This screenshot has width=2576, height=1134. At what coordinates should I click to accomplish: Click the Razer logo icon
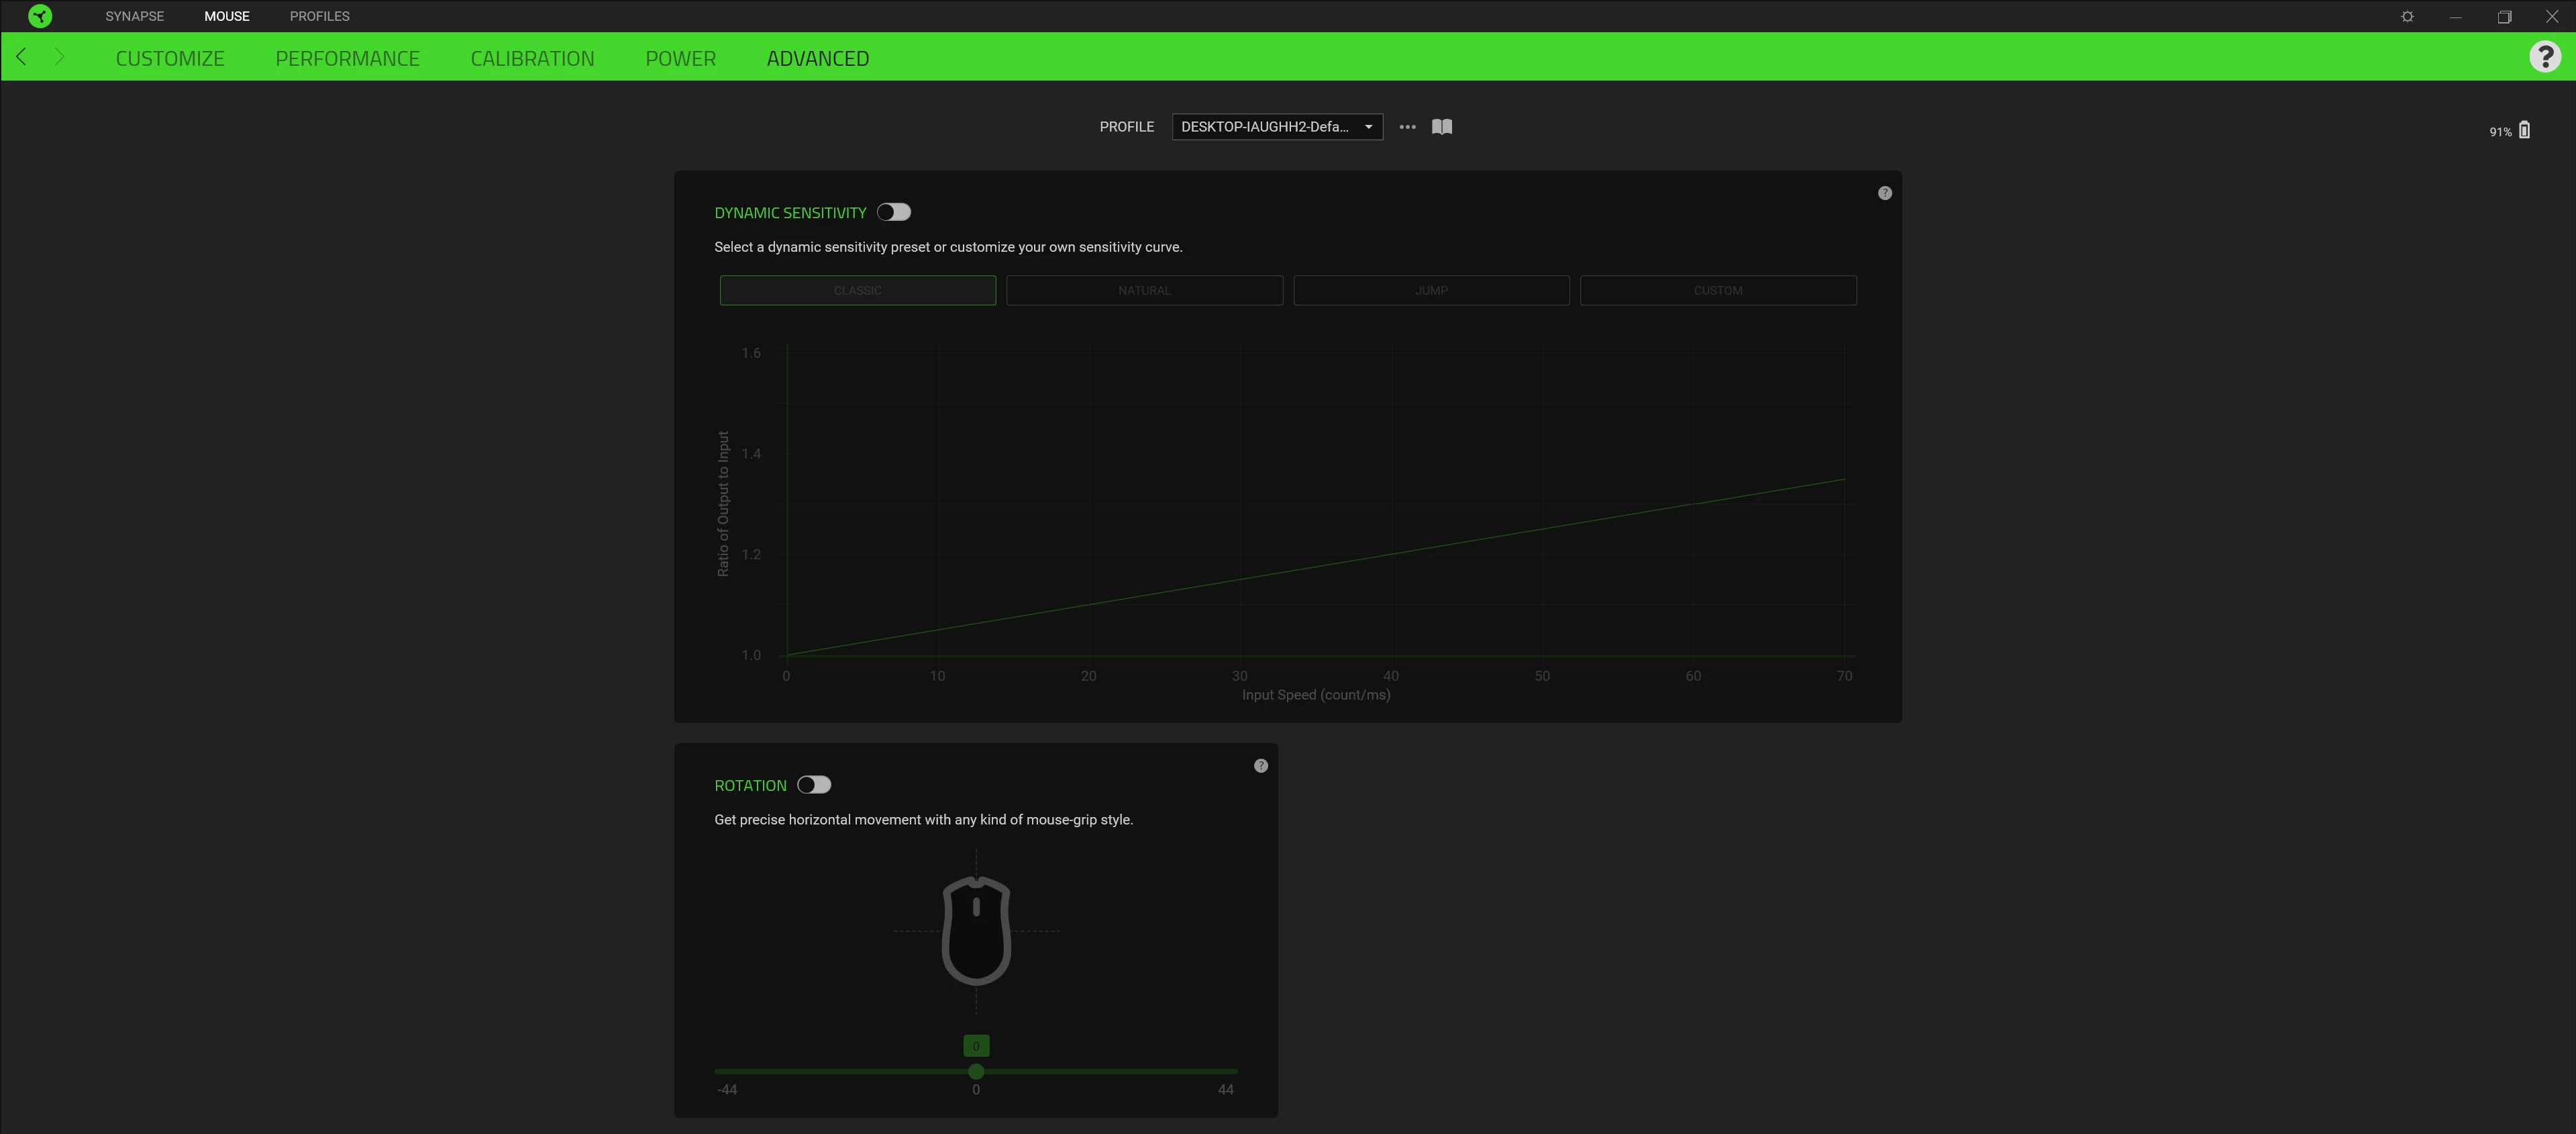40,16
